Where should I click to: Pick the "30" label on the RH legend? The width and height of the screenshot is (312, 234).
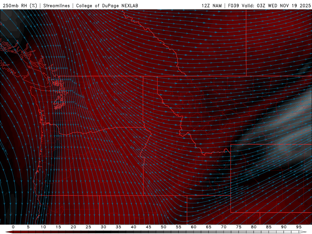point(103,227)
